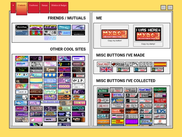The width and height of the screenshot is (182, 137).
Task: Open the Blinkies & Badges tab
Action: point(59,7)
